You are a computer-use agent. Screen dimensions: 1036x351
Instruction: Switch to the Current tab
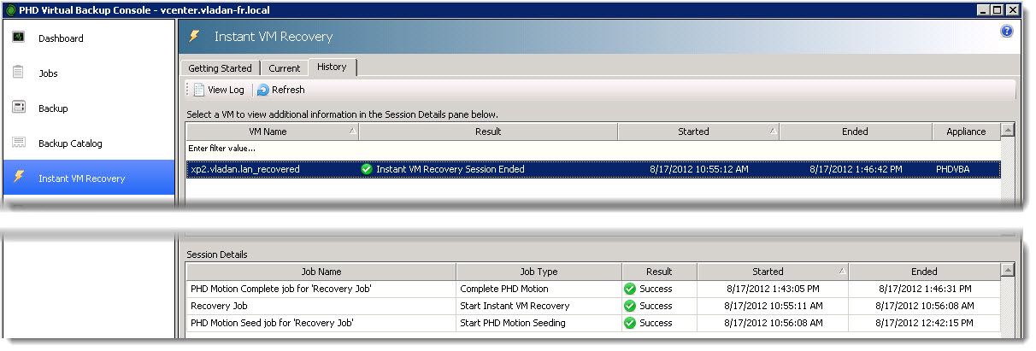point(285,68)
